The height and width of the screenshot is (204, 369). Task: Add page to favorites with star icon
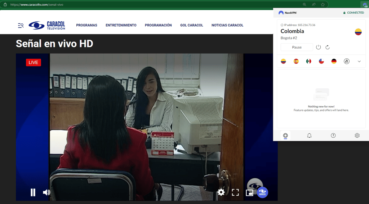click(x=323, y=4)
